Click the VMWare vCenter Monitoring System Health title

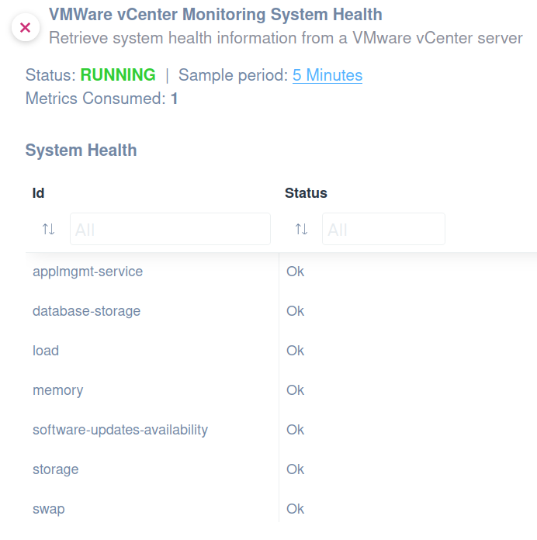(x=216, y=15)
